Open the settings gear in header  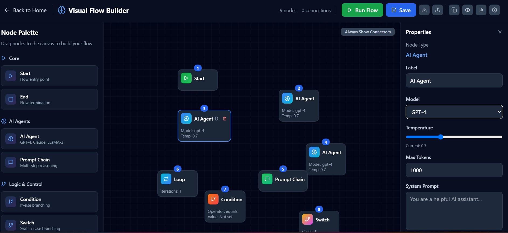[495, 10]
